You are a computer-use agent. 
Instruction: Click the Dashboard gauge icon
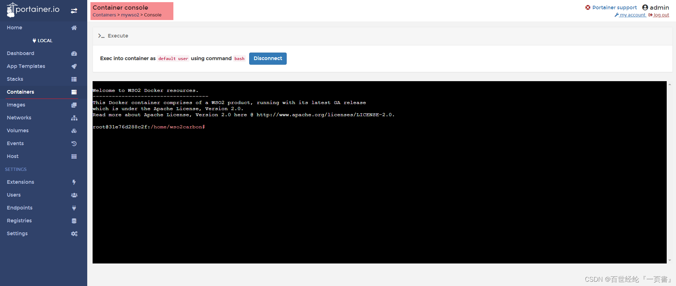pyautogui.click(x=74, y=53)
